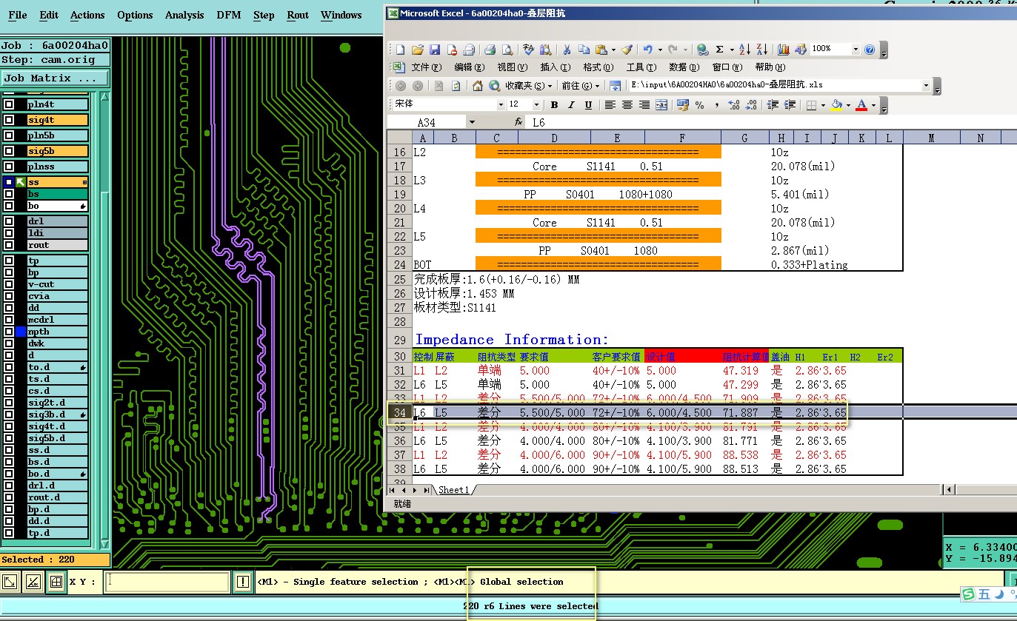Click the first zoom arrow icon at bottom-left
This screenshot has width=1017, height=621.
pos(10,582)
